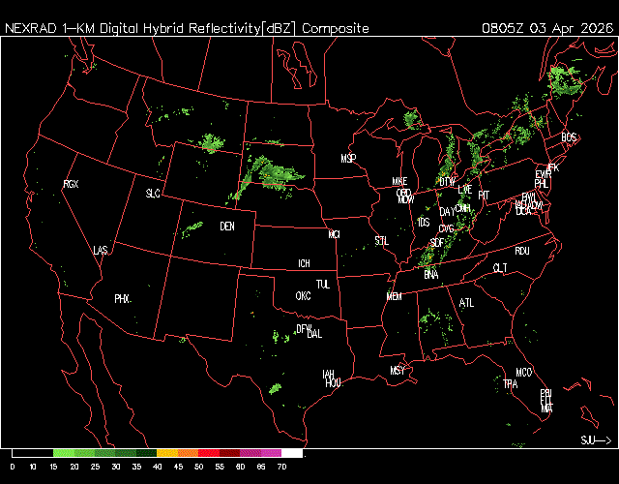This screenshot has height=484, width=619.
Task: Click the ATL station marker in Georgia
Action: (x=467, y=303)
